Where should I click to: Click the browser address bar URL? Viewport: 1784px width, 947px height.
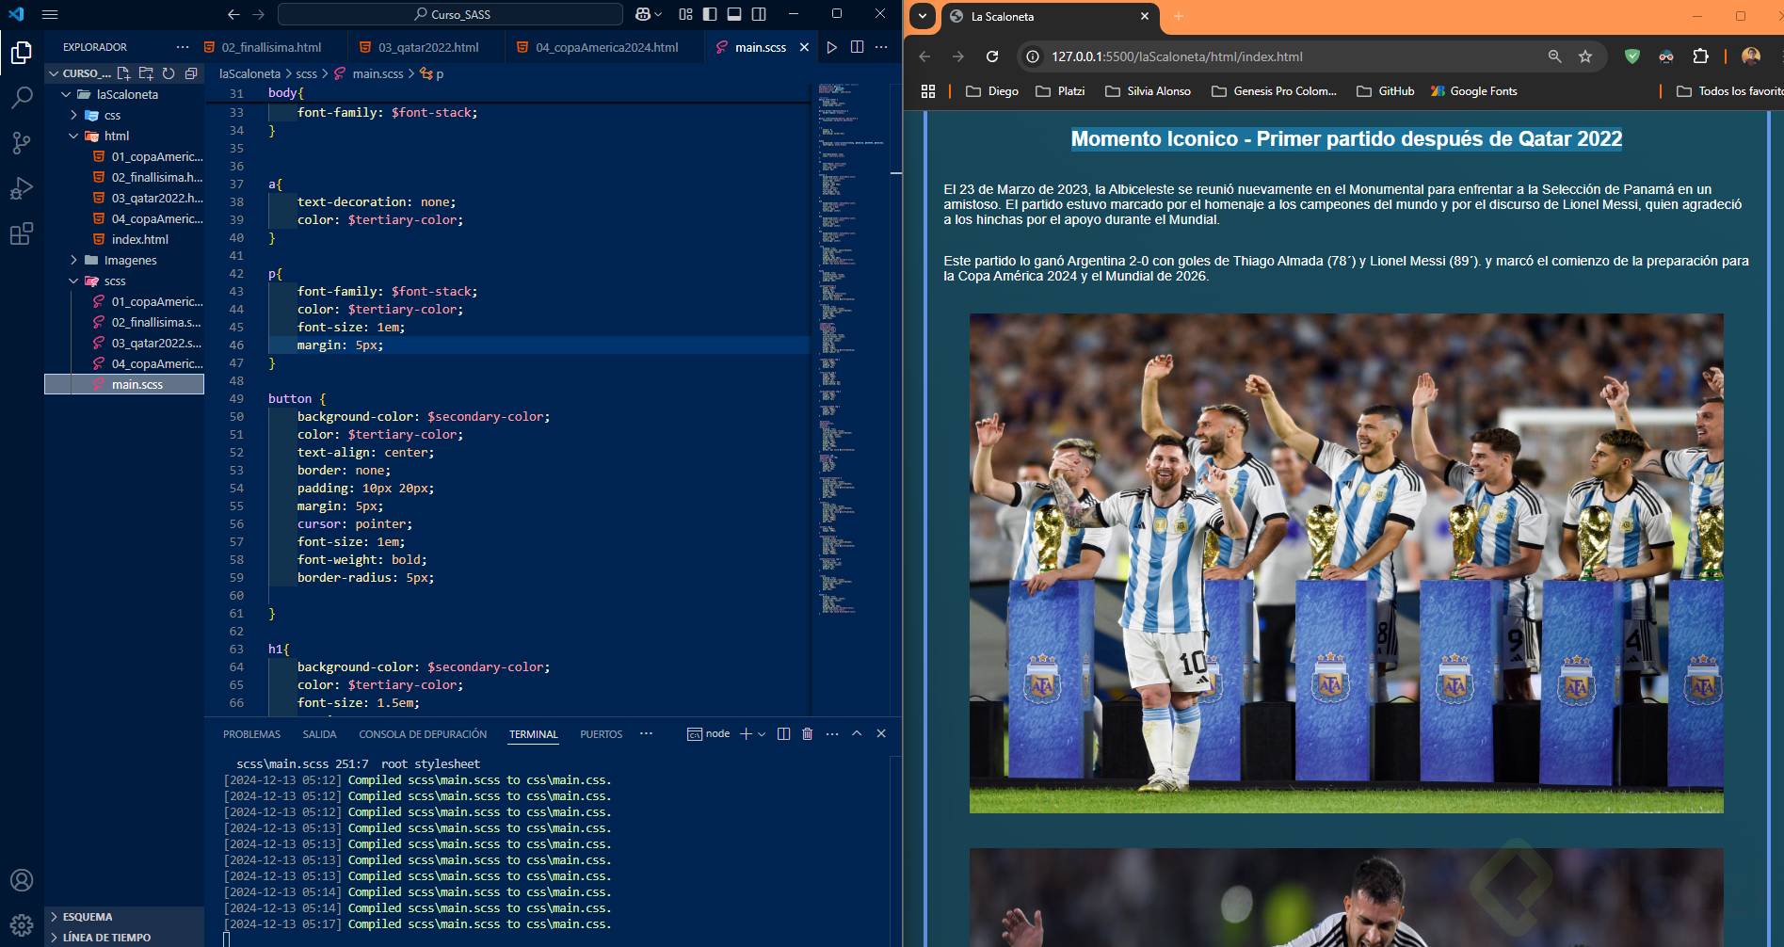pos(1177,56)
